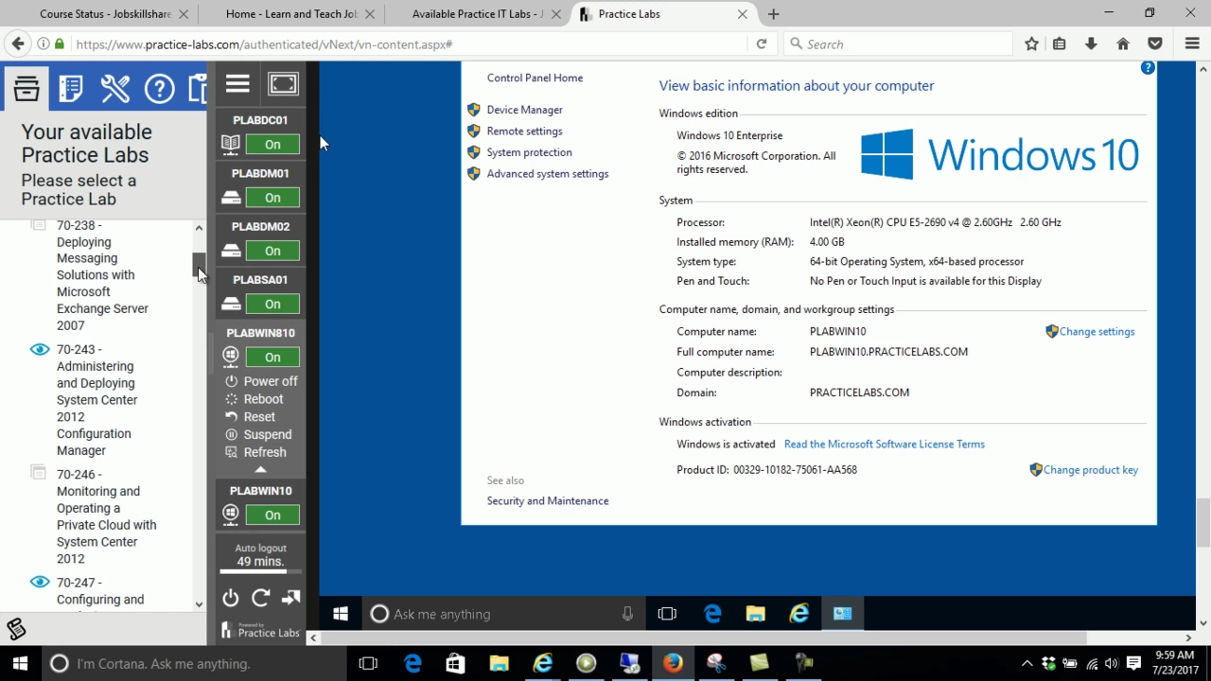Open the Firefox hamburger menu

(1192, 44)
